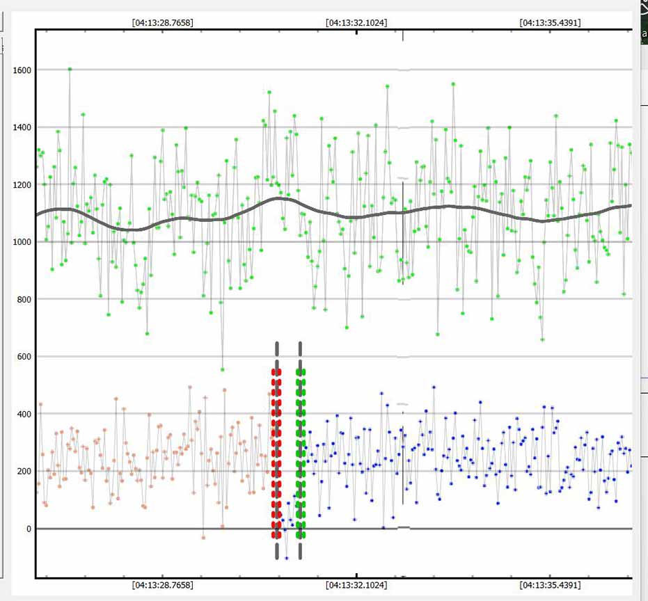Select the top 04:13:32.1024 timestamp label
This screenshot has height=601, width=648.
point(356,22)
